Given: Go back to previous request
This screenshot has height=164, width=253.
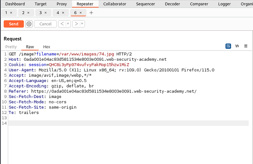Looking at the screenshot, I should tap(62, 24).
